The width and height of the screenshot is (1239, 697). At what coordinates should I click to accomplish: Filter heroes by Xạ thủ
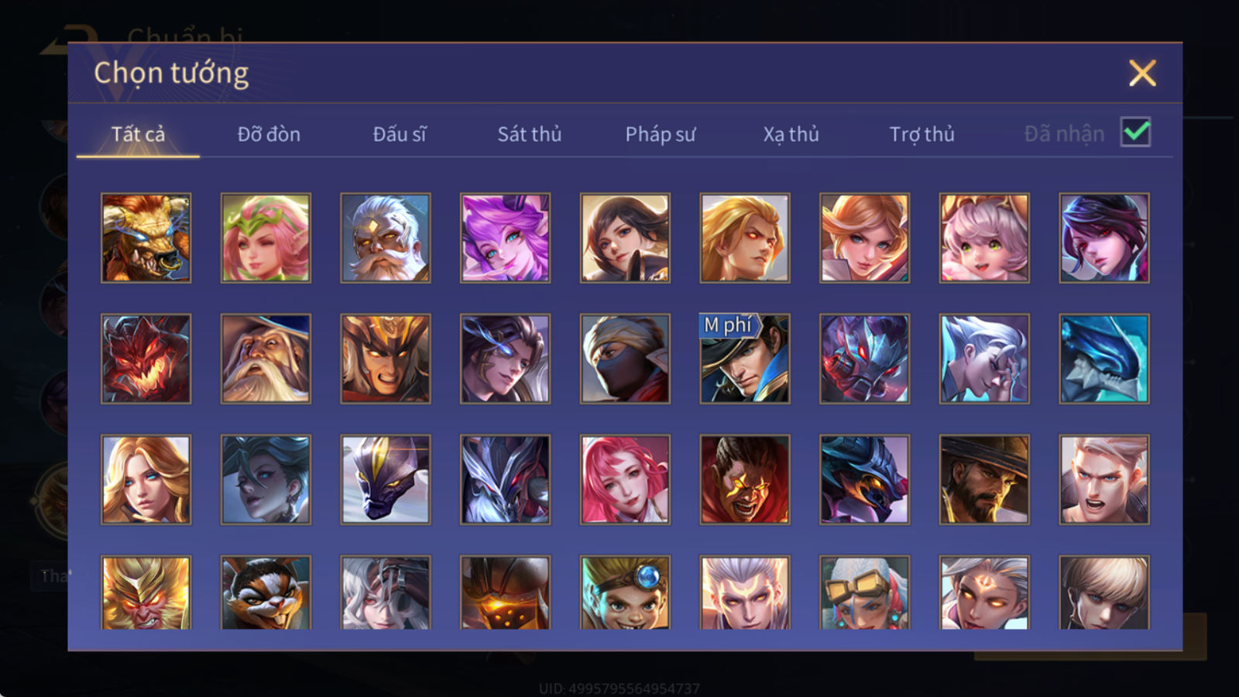pos(791,134)
